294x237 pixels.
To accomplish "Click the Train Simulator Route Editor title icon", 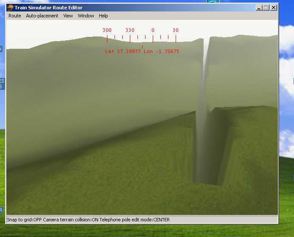I will [x=10, y=8].
